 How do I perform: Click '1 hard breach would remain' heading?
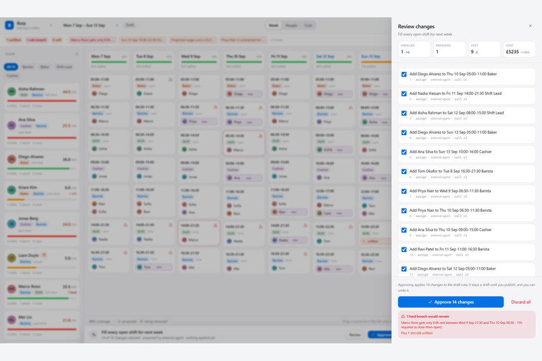click(428, 316)
